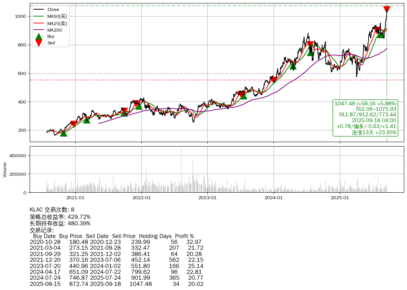Viewport: 407px width, 290px height.
Task: Click the Profit % column header
Action: [184, 236]
